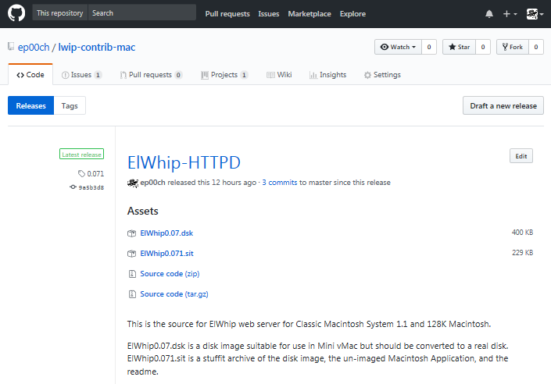
Task: Click the This repository search scope
Action: (x=59, y=12)
